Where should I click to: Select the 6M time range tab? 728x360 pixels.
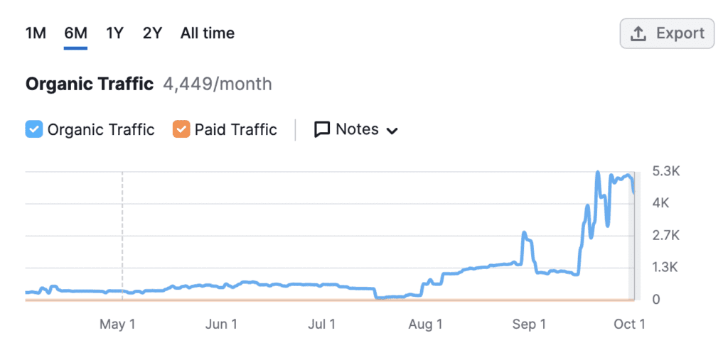75,33
